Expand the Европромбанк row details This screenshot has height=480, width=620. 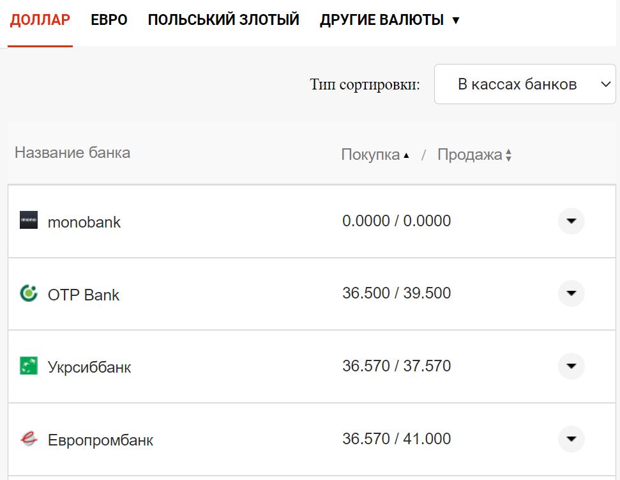pos(570,439)
